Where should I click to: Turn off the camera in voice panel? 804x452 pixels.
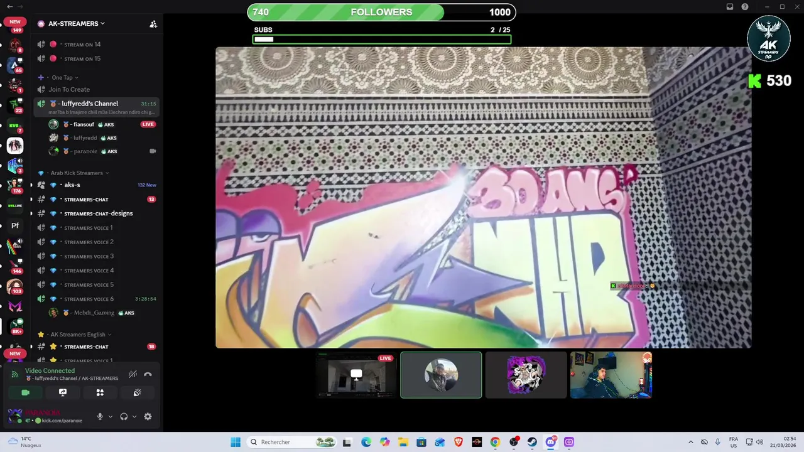(x=26, y=392)
